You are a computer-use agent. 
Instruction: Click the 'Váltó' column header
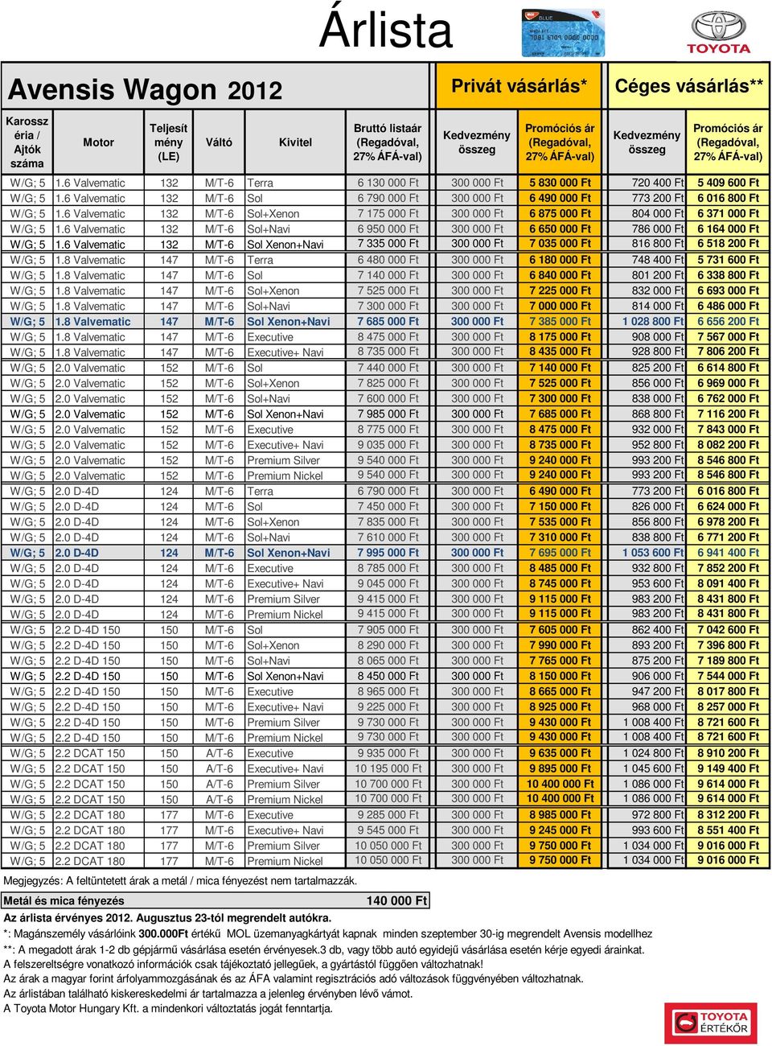pyautogui.click(x=219, y=142)
